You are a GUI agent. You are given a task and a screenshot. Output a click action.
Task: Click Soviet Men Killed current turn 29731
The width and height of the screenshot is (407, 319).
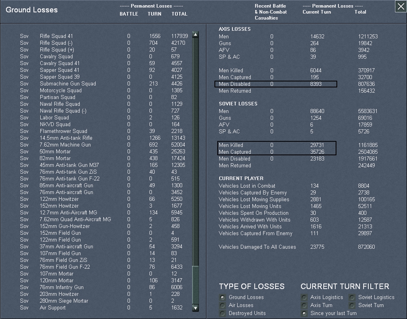point(317,145)
